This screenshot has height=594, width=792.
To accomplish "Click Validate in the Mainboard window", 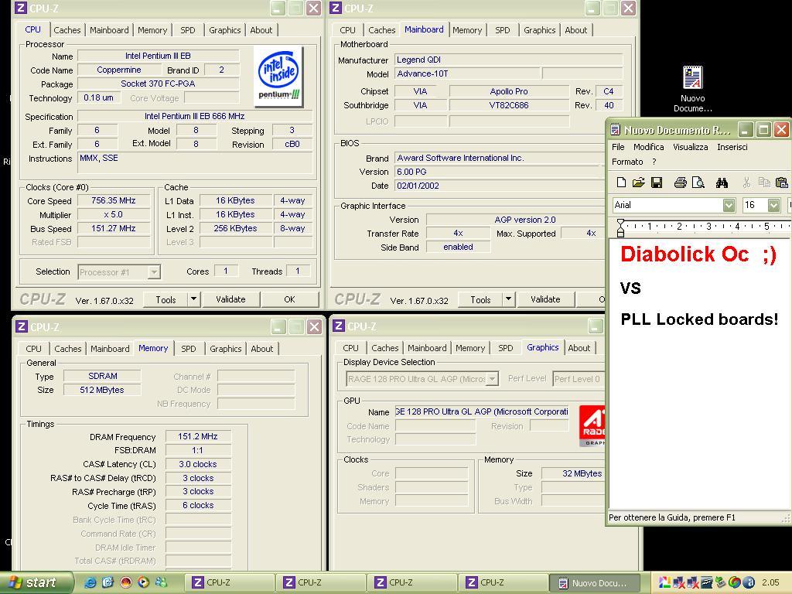I will click(545, 299).
